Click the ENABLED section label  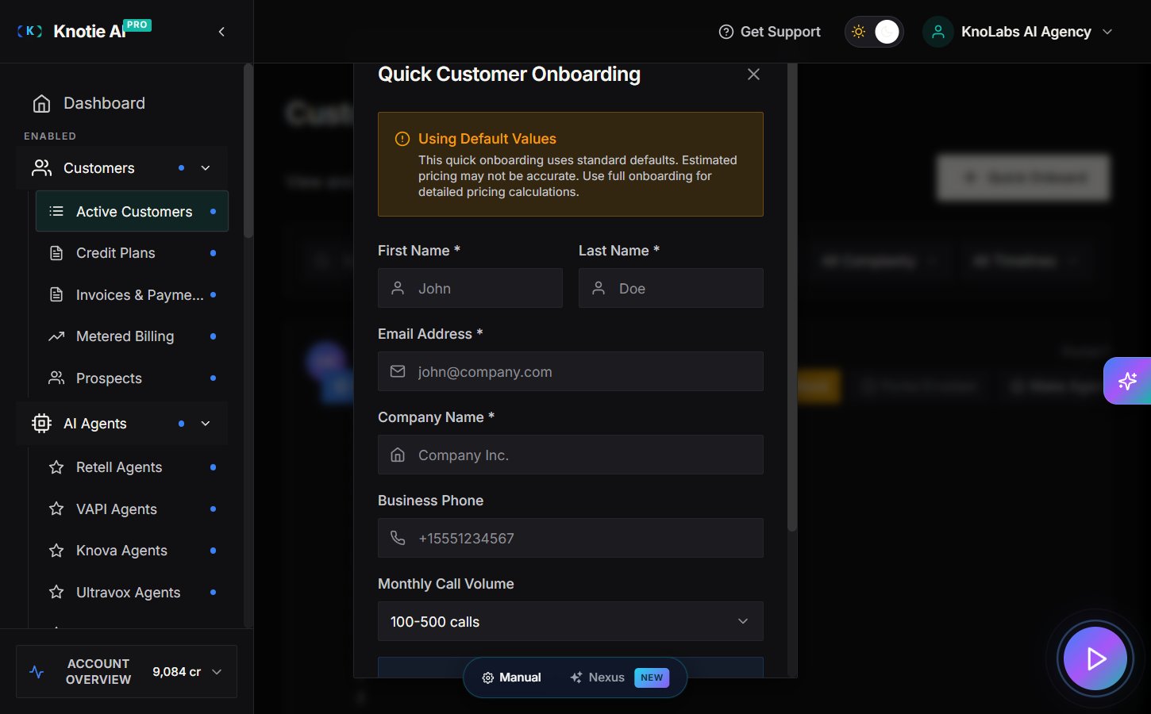50,136
